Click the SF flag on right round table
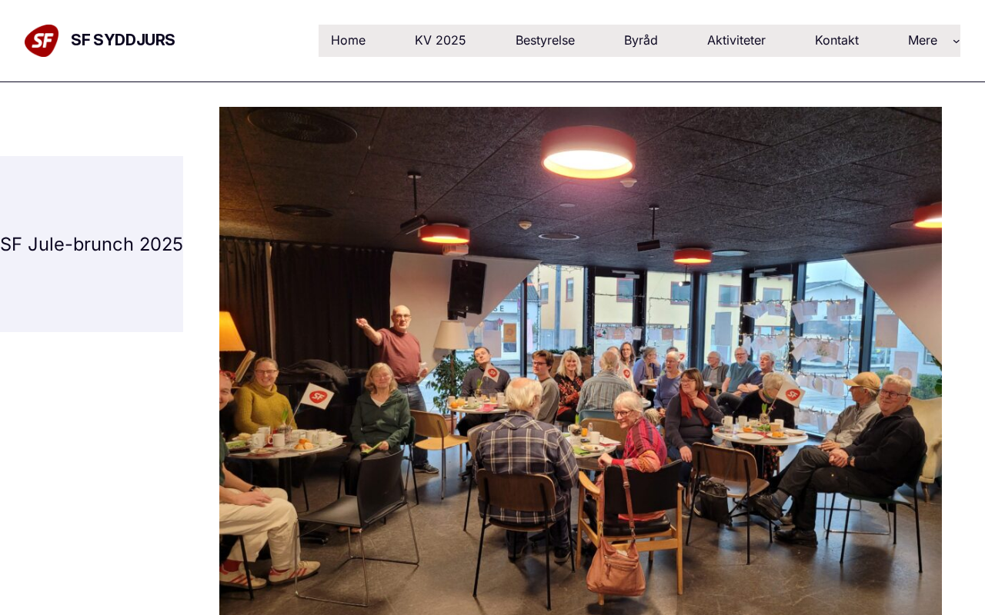This screenshot has width=985, height=615. coord(791,392)
